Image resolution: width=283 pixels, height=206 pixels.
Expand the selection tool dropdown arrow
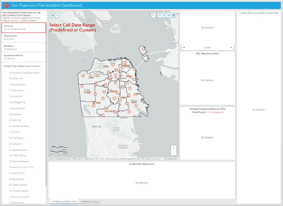click(x=57, y=15)
